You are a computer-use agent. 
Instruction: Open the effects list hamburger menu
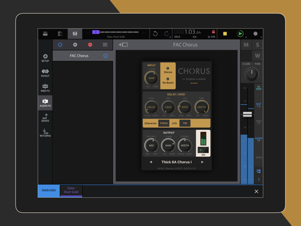[x=105, y=45]
